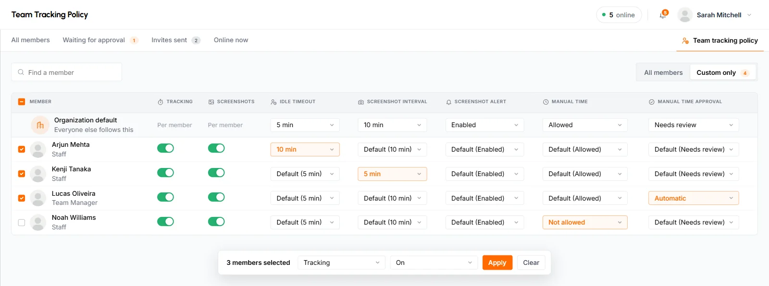This screenshot has height=286, width=769.
Task: Click the Team tracking policy tab icon
Action: tap(685, 41)
